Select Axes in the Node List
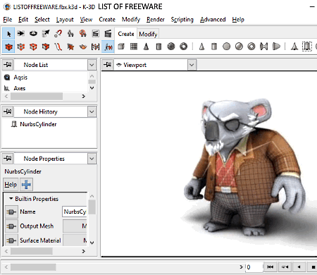317x275 pixels. tap(20, 88)
